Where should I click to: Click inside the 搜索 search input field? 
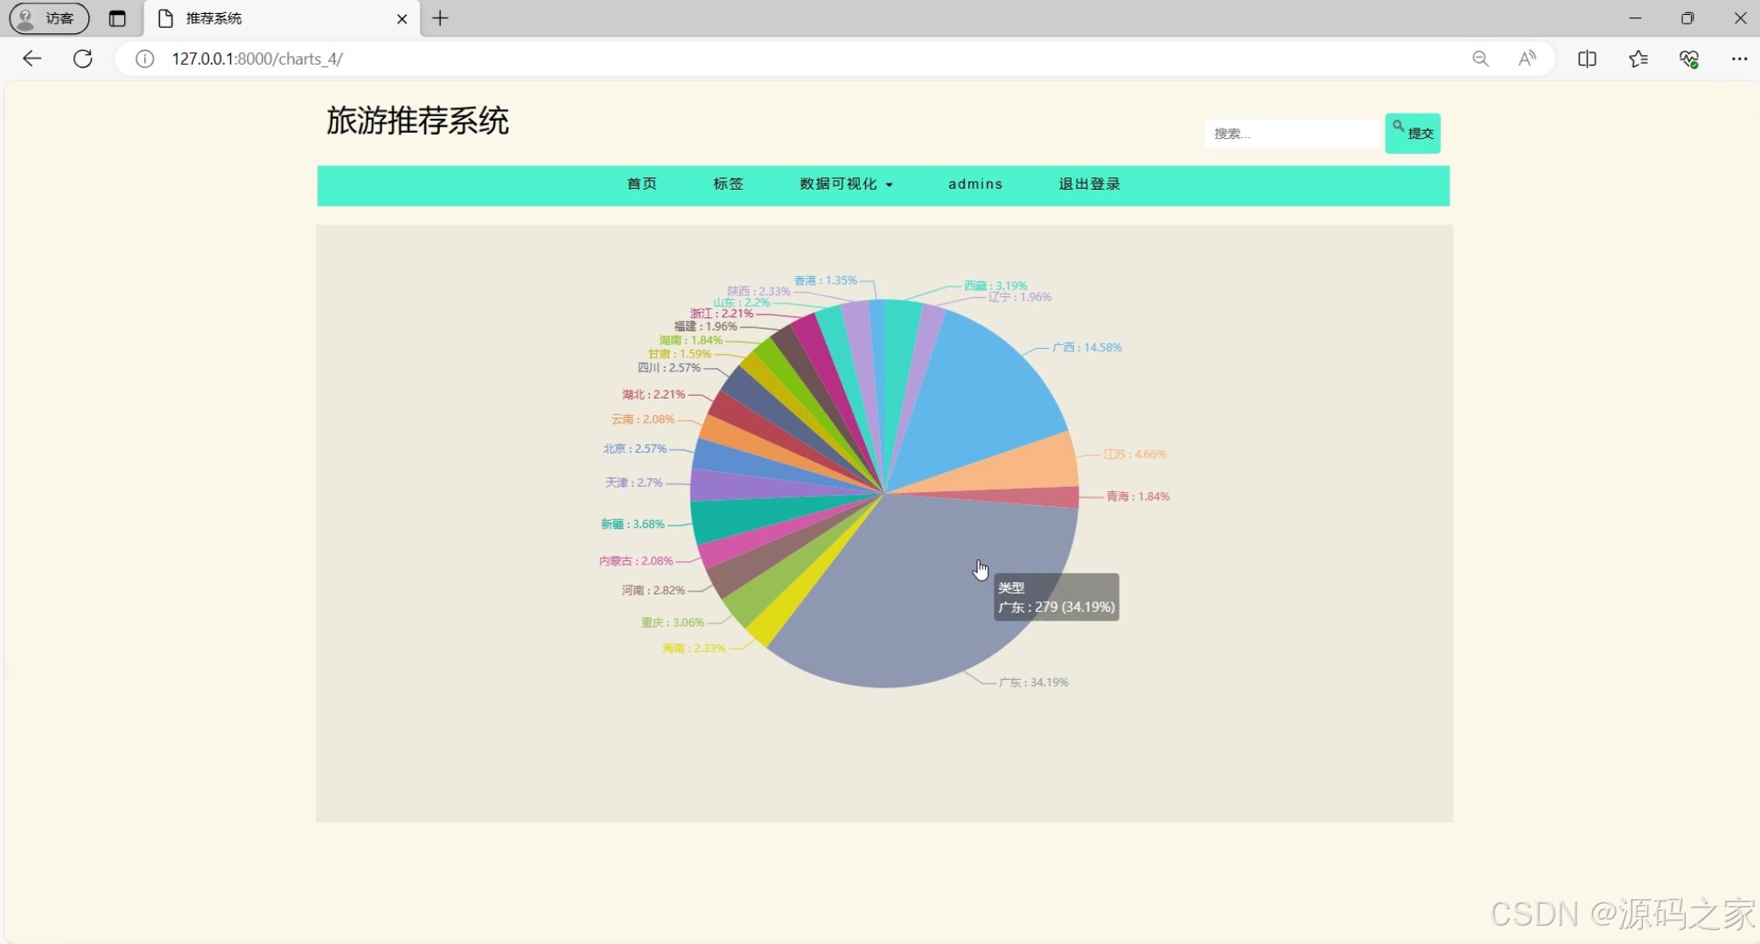pos(1292,133)
